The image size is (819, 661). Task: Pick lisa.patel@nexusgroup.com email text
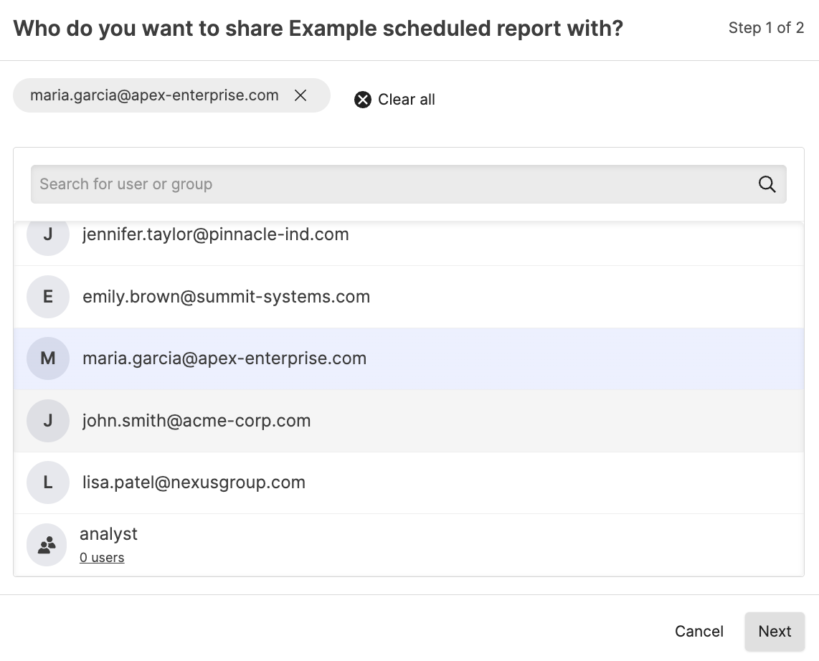194,482
